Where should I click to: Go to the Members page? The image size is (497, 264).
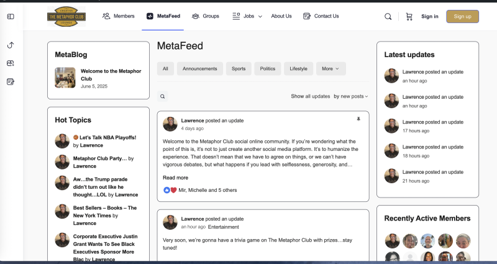[118, 16]
